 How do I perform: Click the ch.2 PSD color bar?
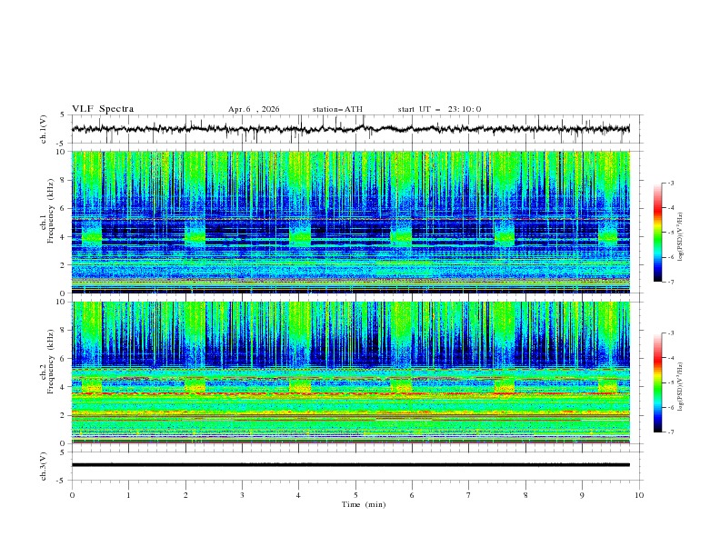click(657, 382)
